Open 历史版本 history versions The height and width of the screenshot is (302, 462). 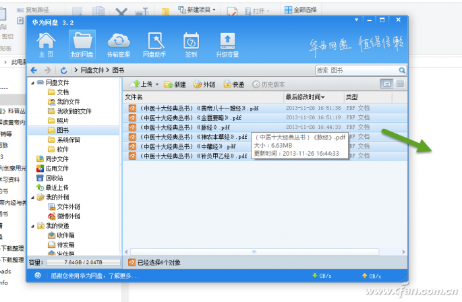click(x=268, y=84)
